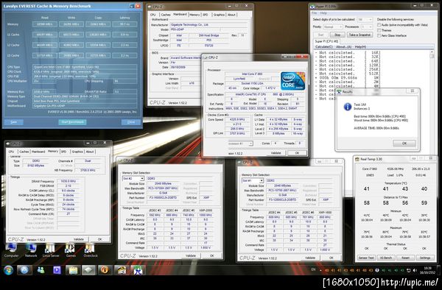Screen dimensions: 442x290
Task: Switch to the Hyper PI taskbar button
Action: pyautogui.click(x=138, y=270)
